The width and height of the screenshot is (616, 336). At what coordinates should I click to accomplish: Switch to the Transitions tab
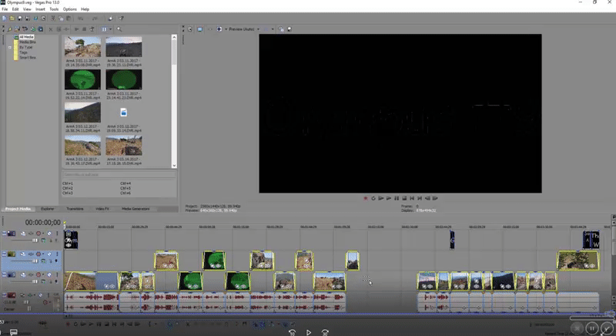[75, 209]
